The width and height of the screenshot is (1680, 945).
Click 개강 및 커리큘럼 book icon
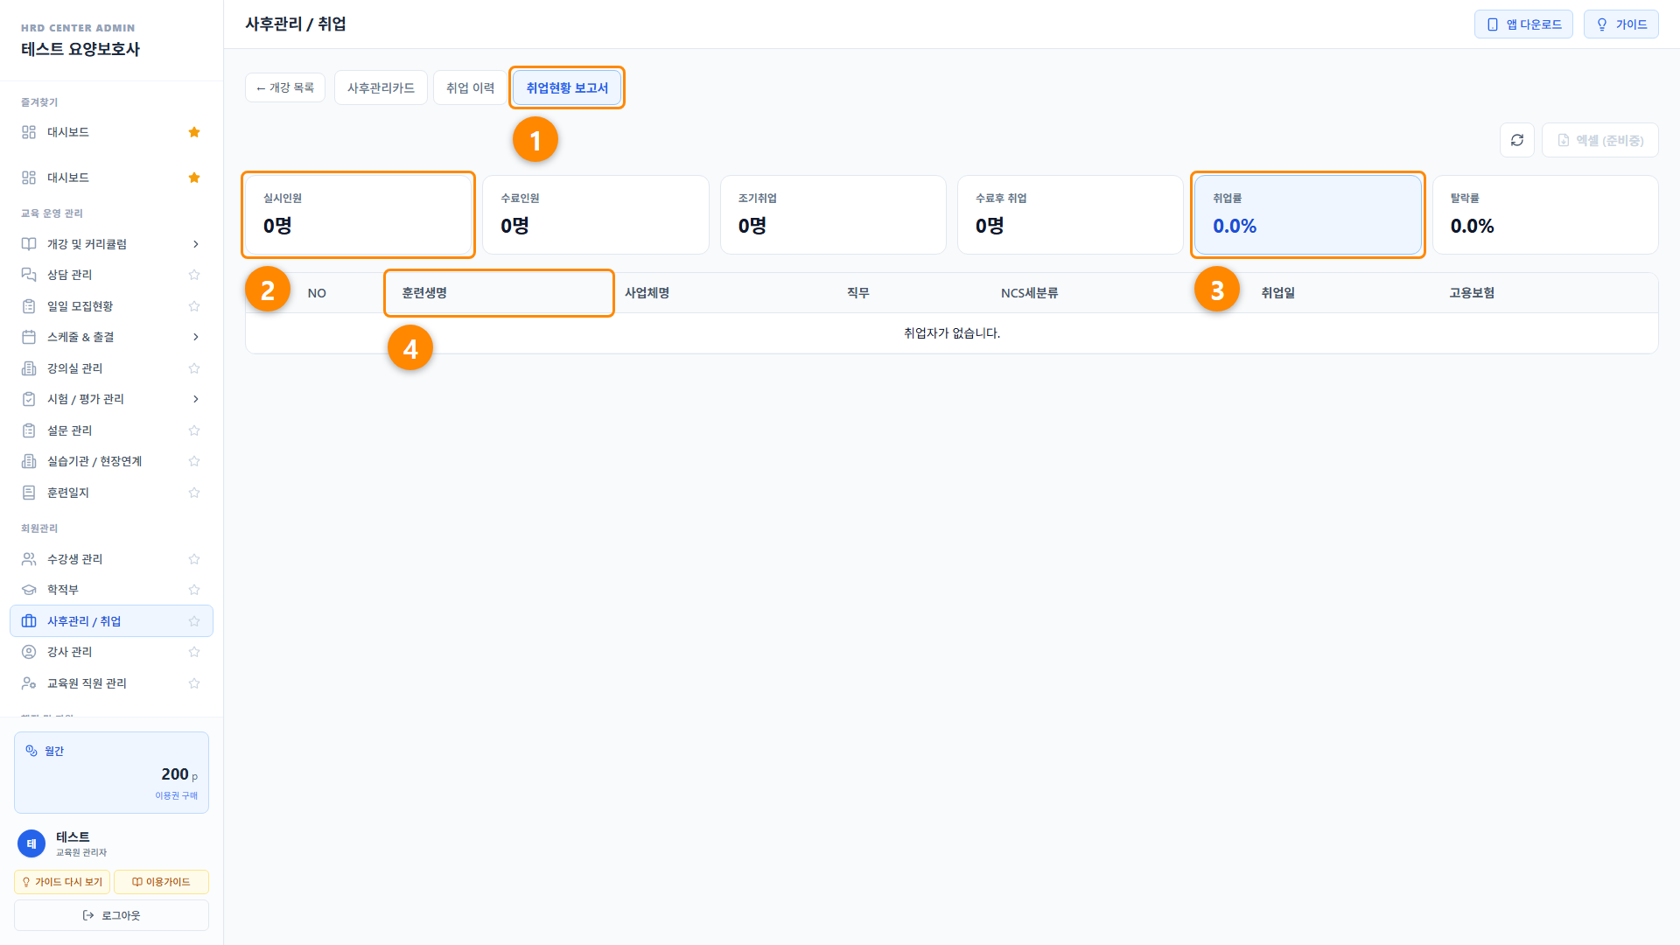point(29,244)
